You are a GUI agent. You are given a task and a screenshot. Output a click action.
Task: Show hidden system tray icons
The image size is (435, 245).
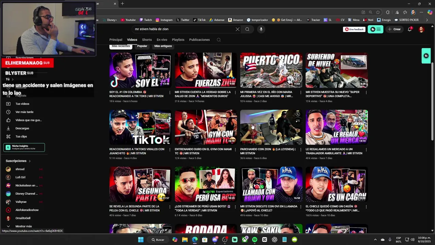click(x=375, y=240)
